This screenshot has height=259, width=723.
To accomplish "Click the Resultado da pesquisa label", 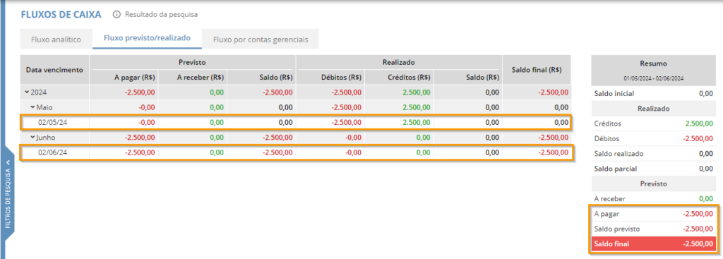I will click(162, 15).
